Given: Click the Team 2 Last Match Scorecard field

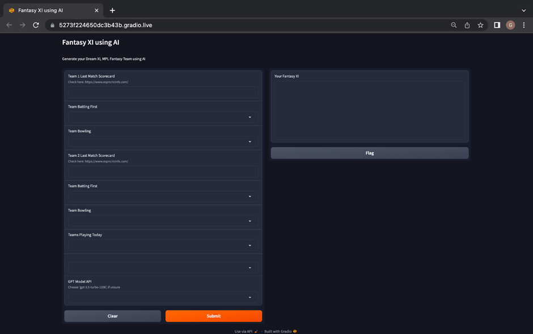Looking at the screenshot, I should [x=163, y=172].
